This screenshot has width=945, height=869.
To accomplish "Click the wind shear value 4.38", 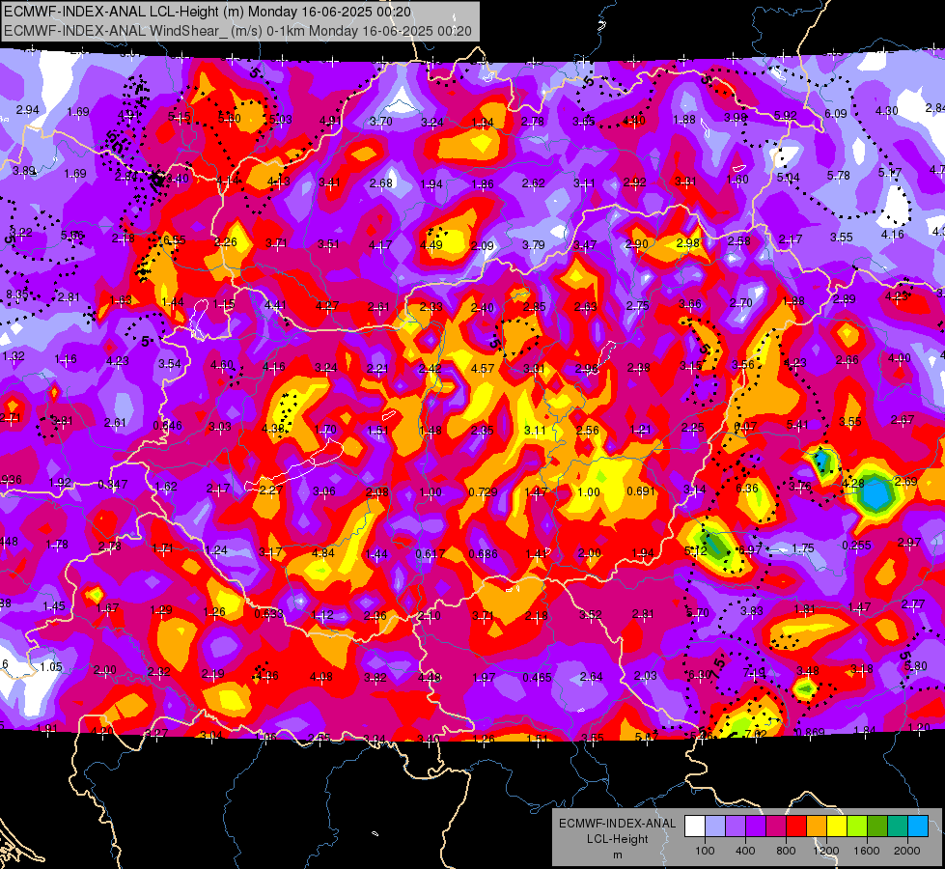I will 273,428.
